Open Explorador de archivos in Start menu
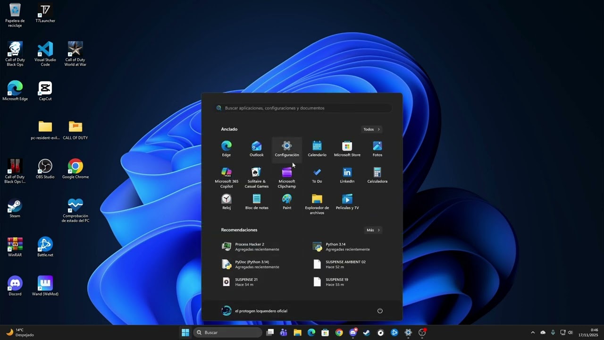 point(317,204)
